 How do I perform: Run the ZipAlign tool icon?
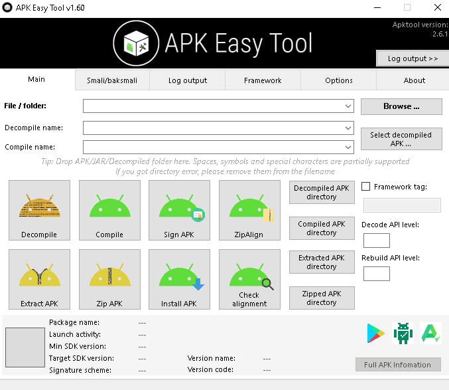(x=249, y=209)
